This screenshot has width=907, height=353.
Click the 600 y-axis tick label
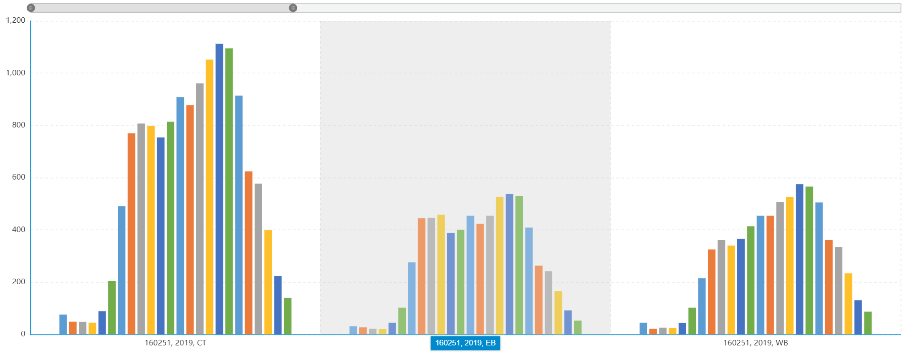(19, 177)
